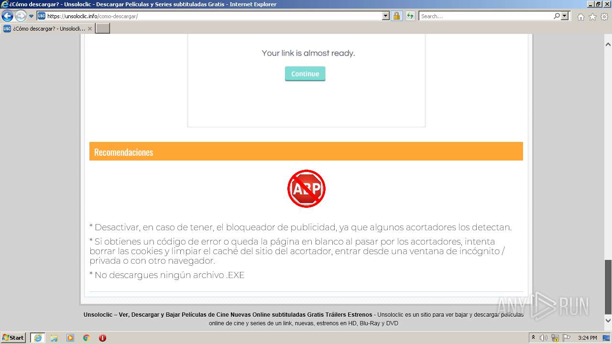
Task: Click the volume speaker tray icon
Action: point(544,338)
